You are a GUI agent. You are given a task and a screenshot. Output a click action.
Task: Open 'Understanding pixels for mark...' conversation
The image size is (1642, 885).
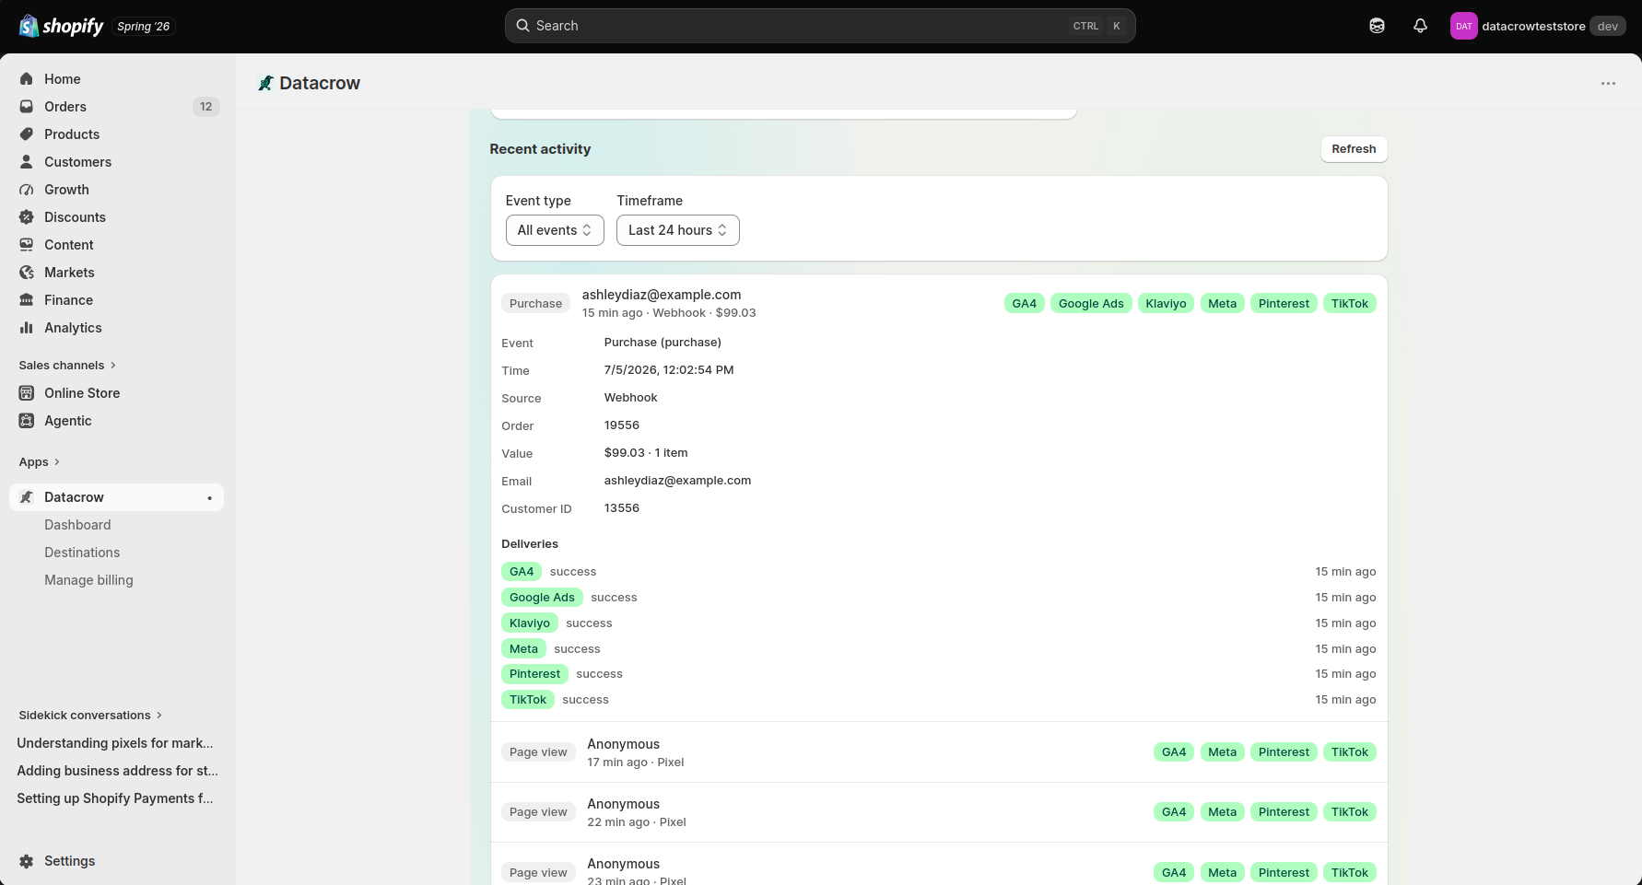pos(115,743)
